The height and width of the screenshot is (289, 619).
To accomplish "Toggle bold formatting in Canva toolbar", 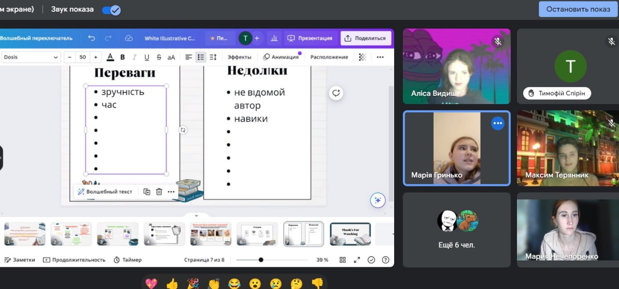I will tap(122, 57).
